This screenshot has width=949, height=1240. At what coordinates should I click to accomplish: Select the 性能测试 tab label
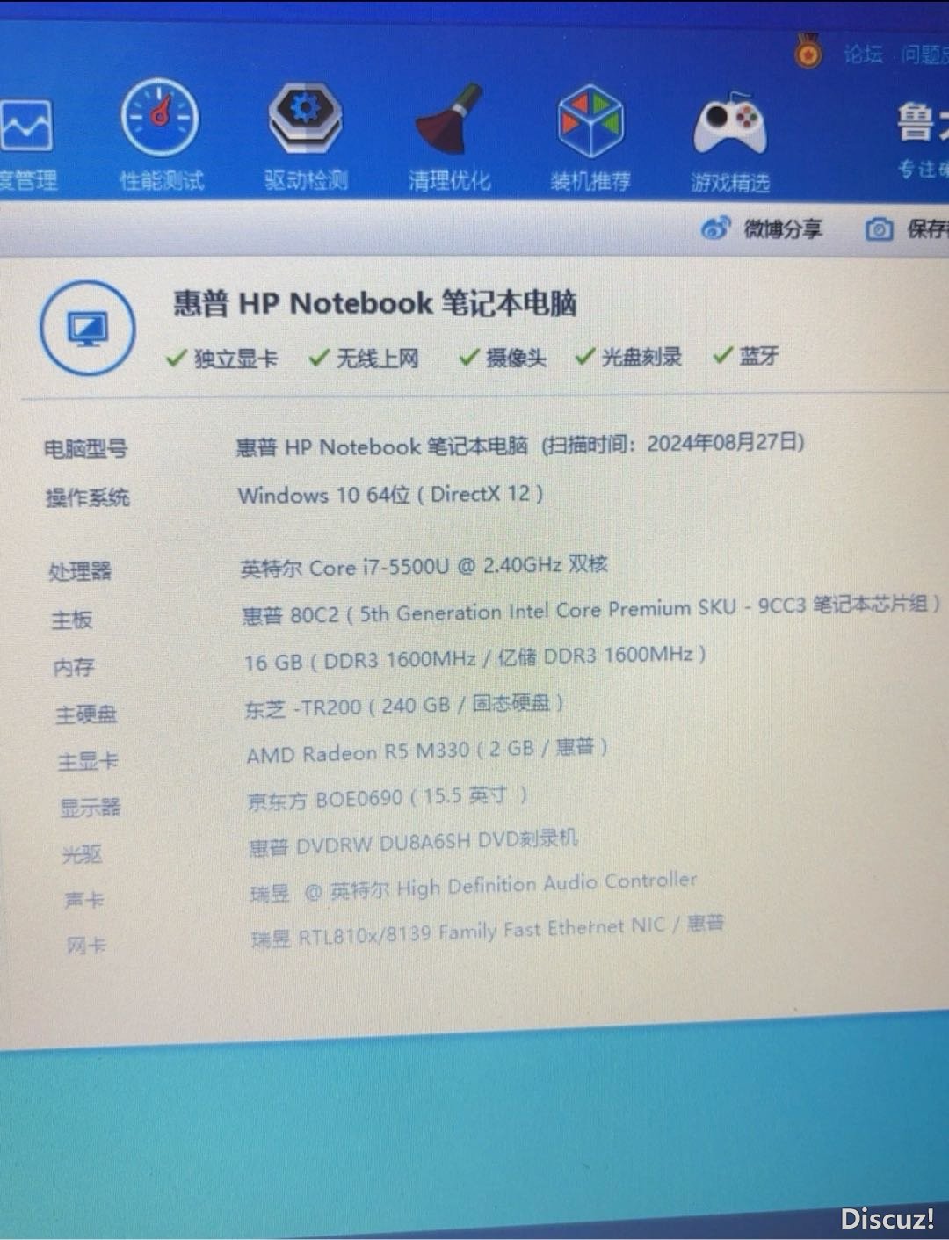pos(162,181)
